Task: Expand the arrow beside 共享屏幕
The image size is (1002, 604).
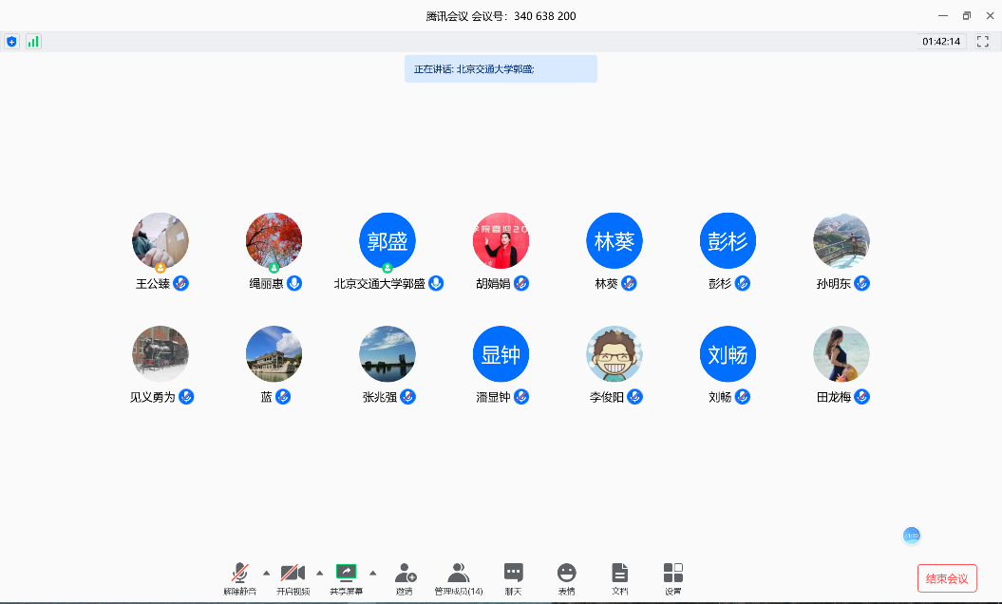Action: [372, 573]
